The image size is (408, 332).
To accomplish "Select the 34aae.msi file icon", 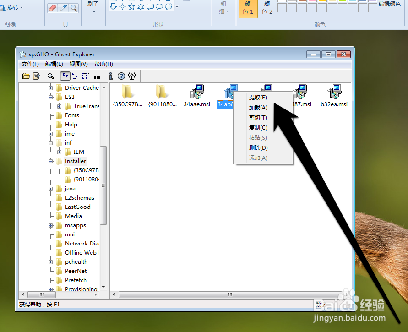I will (x=197, y=92).
